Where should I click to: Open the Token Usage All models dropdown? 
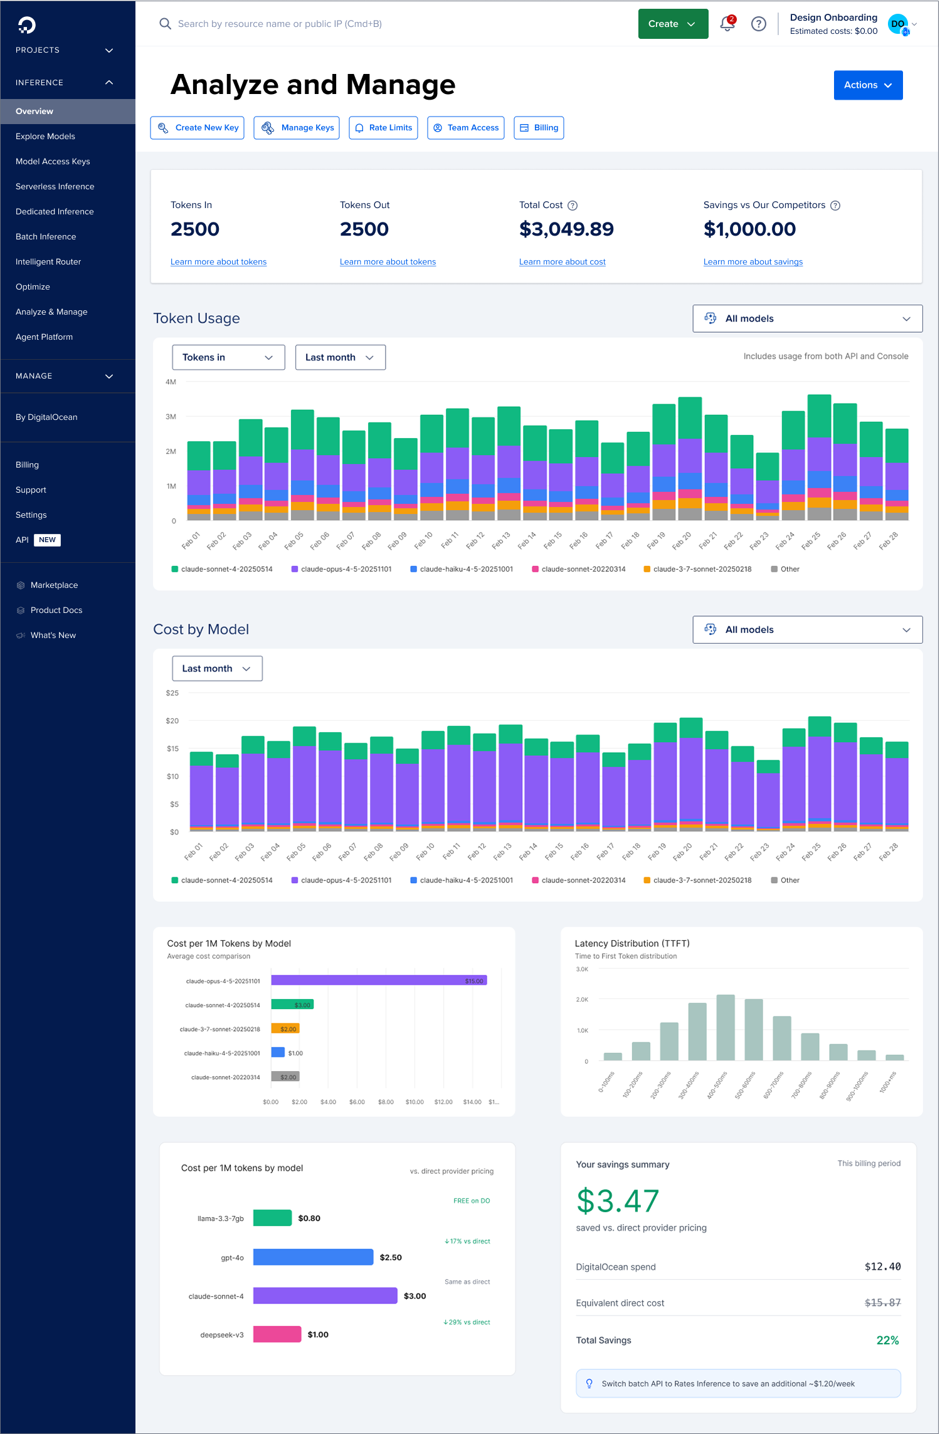808,318
